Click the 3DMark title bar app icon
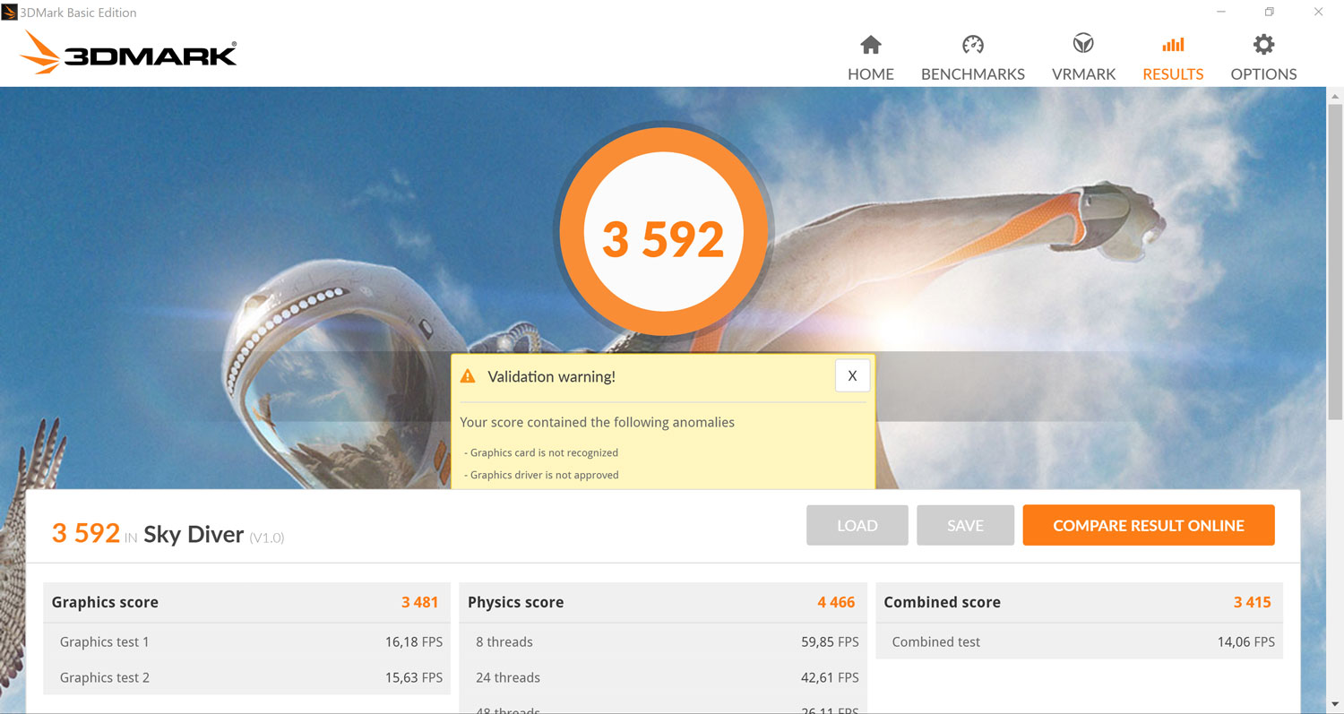The height and width of the screenshot is (714, 1344). [10, 13]
